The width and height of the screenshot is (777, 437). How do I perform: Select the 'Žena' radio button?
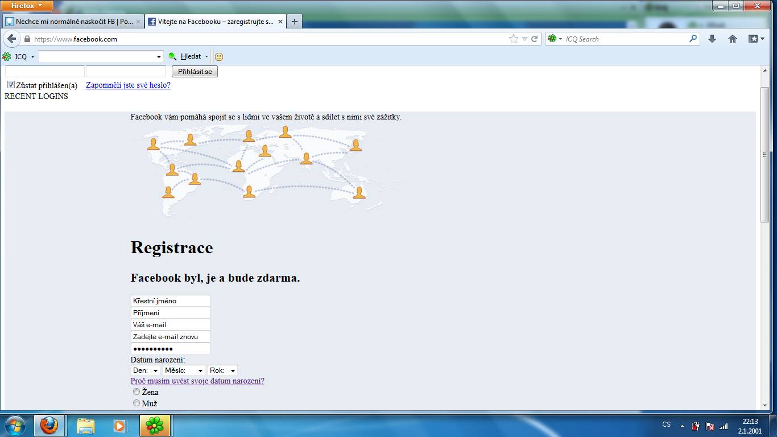pyautogui.click(x=137, y=391)
